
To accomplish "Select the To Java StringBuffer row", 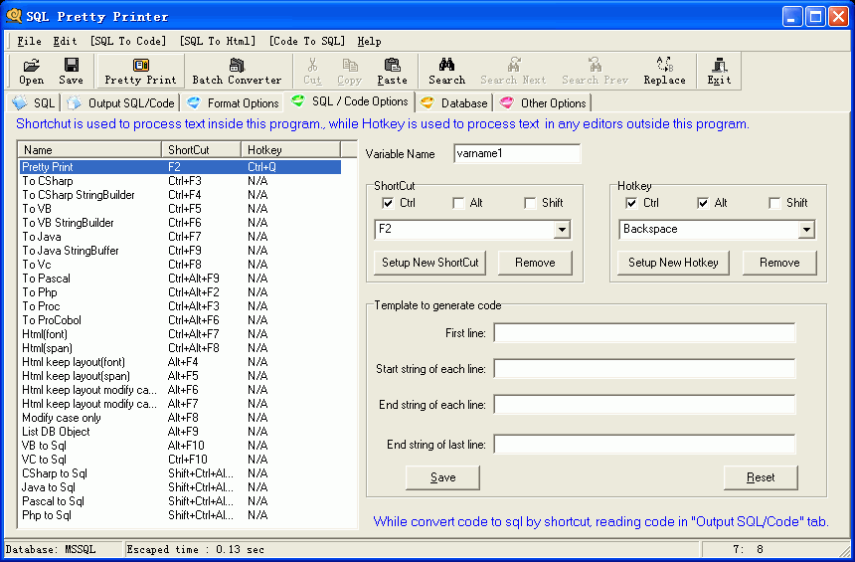I will point(180,251).
